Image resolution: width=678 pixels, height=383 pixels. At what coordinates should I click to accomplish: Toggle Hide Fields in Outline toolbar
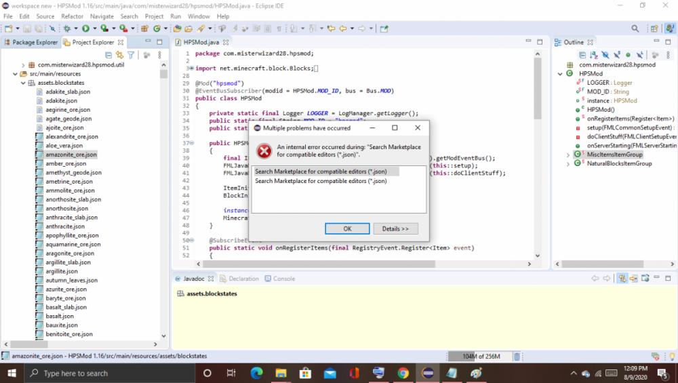(605, 55)
